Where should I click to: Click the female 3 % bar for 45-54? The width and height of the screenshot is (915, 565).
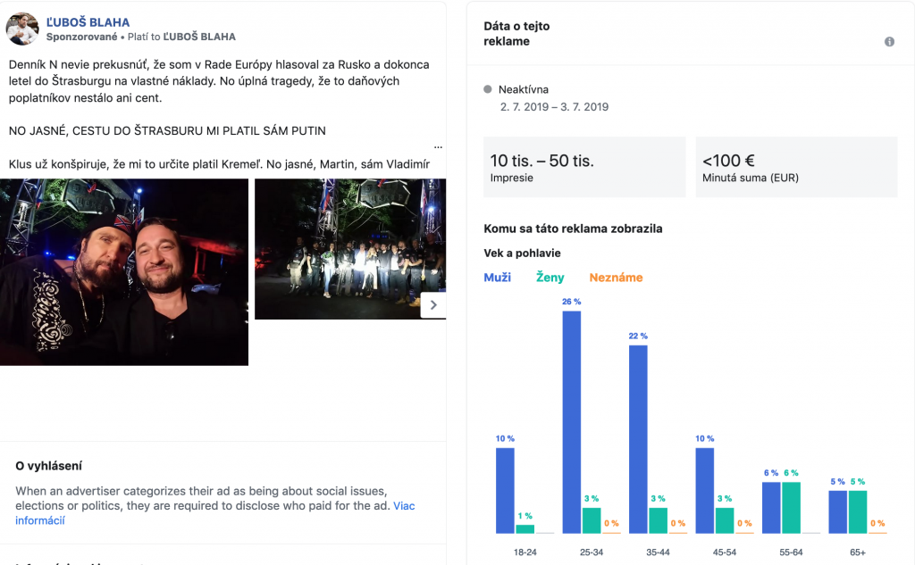coord(725,520)
